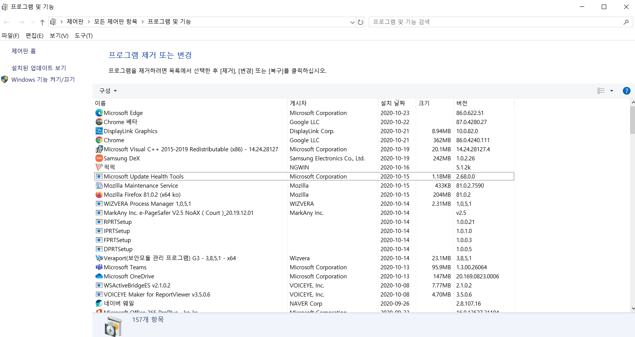Click the Samsung DeX icon

pos(99,158)
